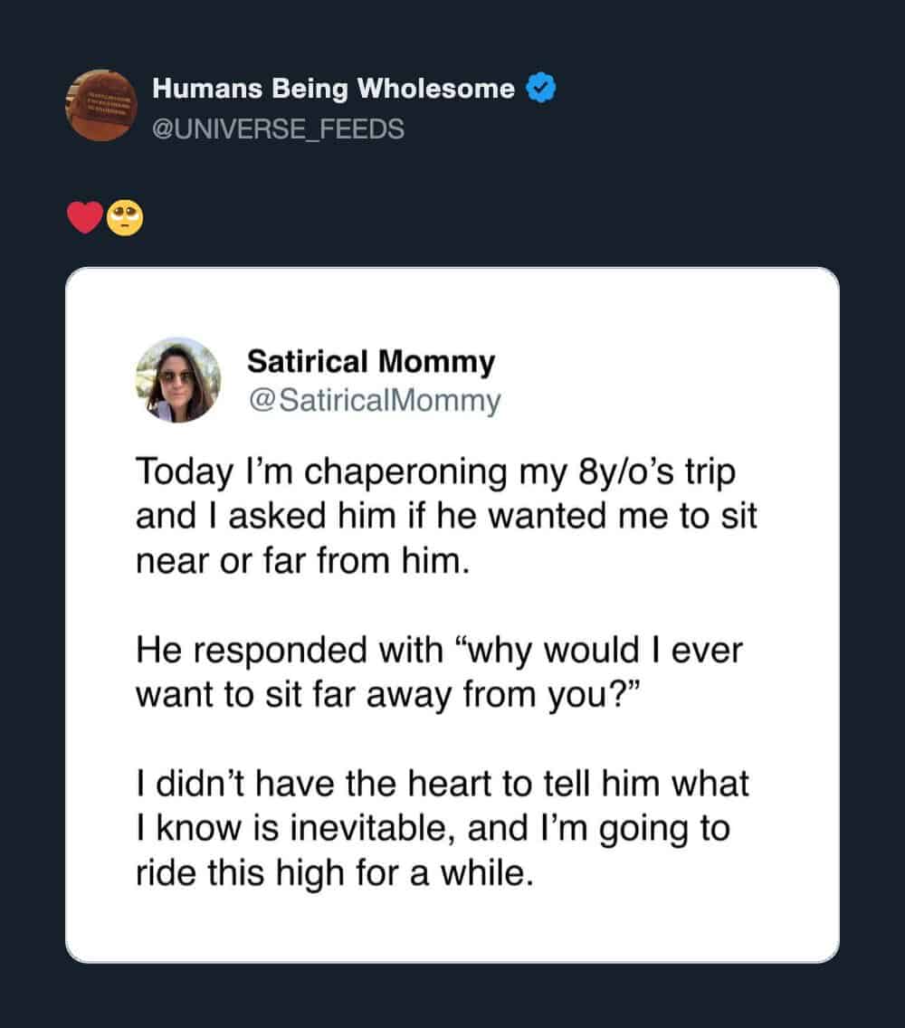The width and height of the screenshot is (905, 1028).
Task: Open the quoted tweet card's empty bottom area
Action: (x=452, y=928)
